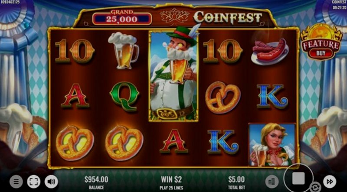Mute the game sound
347x192 pixels.
51,182
